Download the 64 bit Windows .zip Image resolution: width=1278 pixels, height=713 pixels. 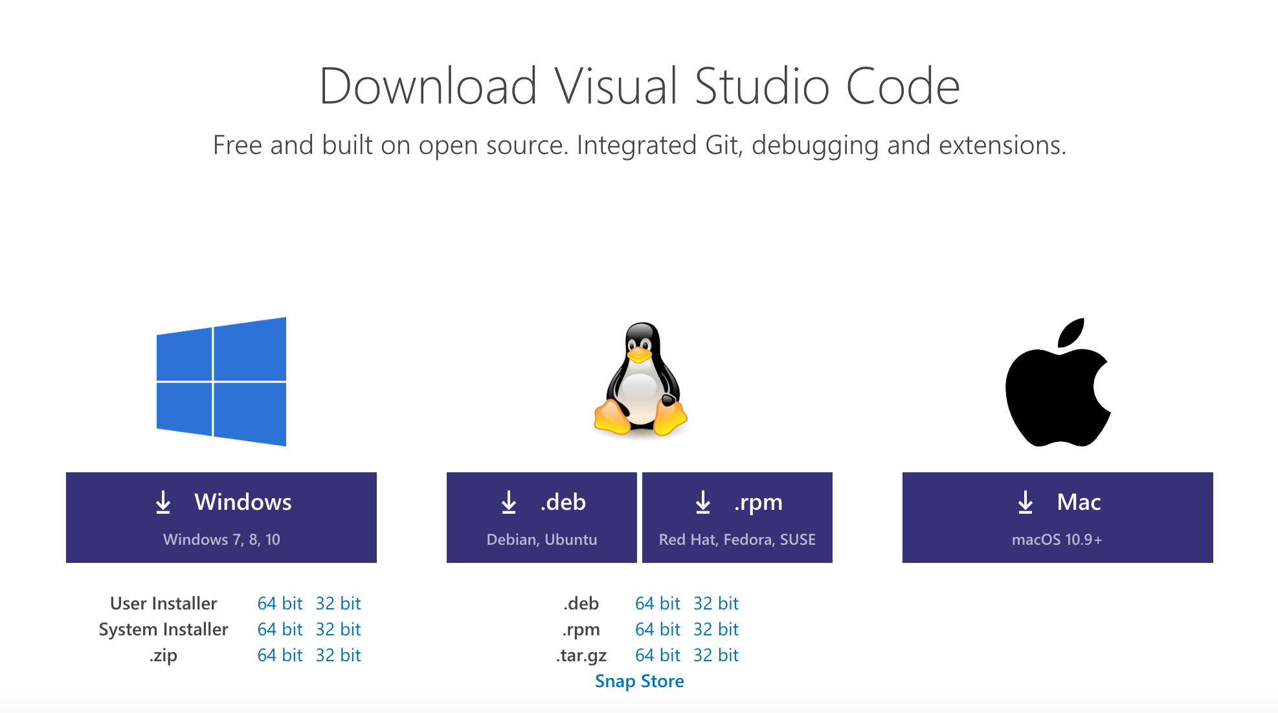(x=280, y=655)
